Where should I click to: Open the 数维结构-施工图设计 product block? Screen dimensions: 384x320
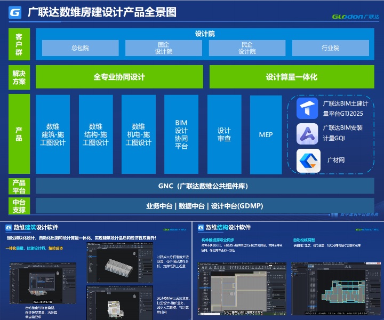point(96,134)
